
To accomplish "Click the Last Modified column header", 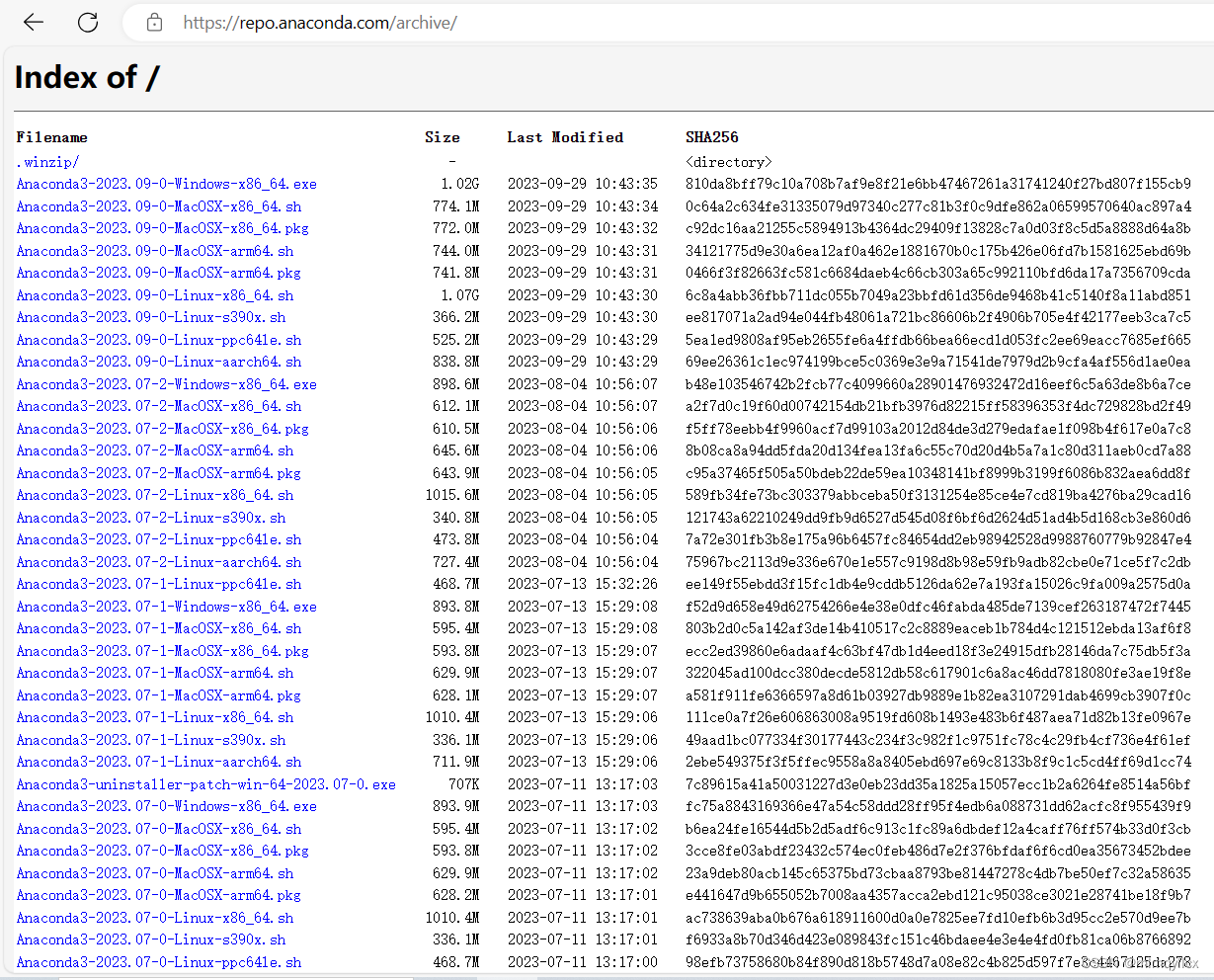I will pos(565,137).
